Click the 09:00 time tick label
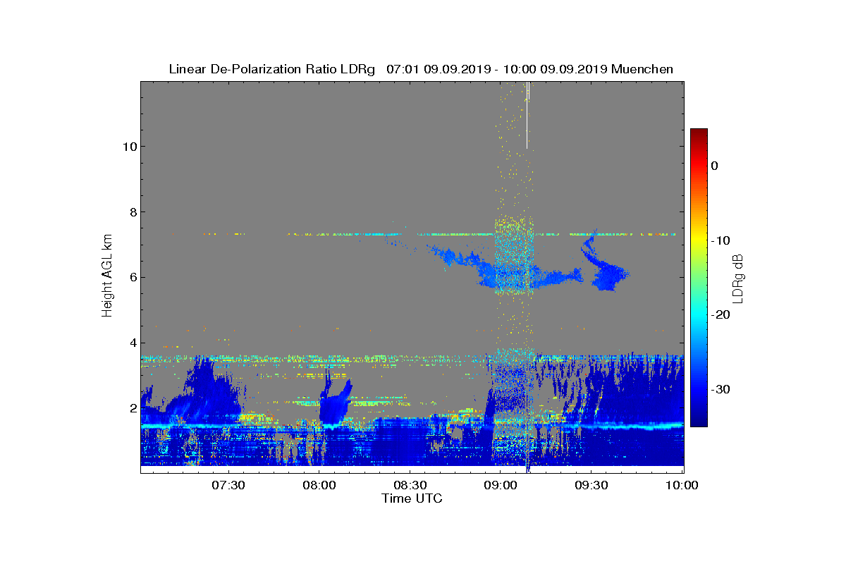Image resolution: width=846 pixels, height=564 pixels. point(501,485)
